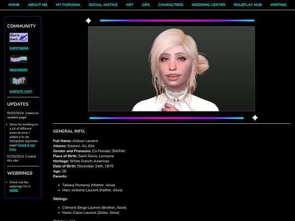Go to the ABOUT ME page

[38, 5]
